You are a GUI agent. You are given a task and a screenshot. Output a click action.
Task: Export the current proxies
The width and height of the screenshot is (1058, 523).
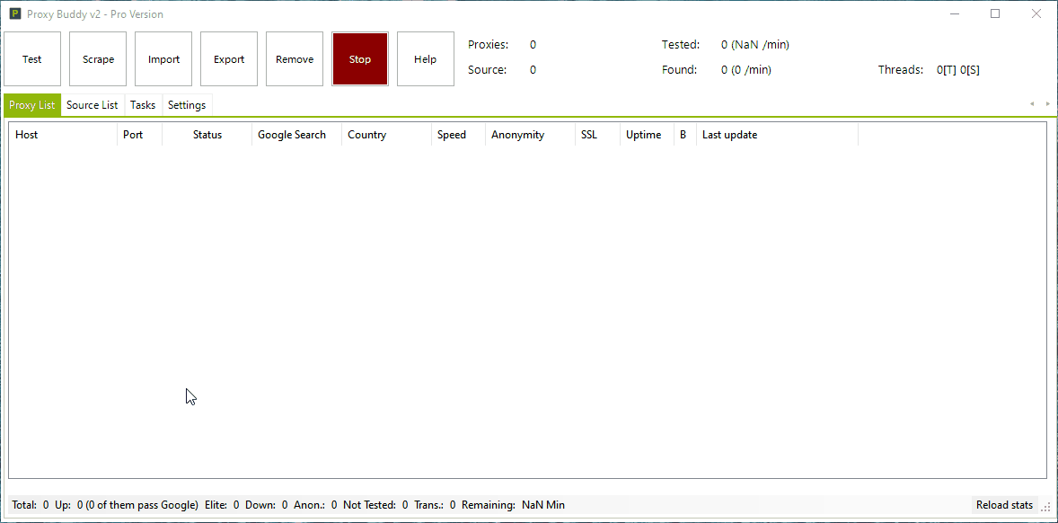(228, 58)
